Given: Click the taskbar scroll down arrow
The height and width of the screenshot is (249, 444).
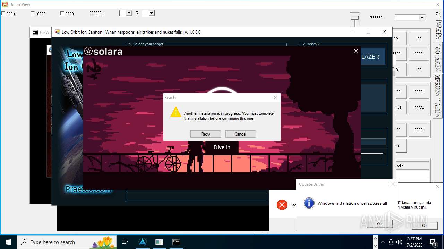Looking at the screenshot, I should click(x=375, y=246).
